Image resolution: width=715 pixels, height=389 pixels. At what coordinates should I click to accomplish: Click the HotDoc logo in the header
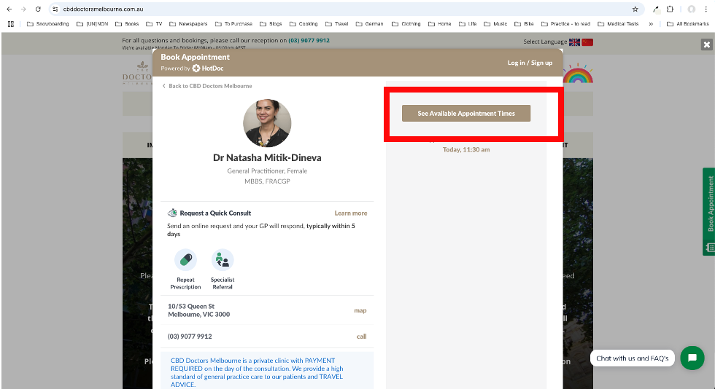[x=208, y=68]
